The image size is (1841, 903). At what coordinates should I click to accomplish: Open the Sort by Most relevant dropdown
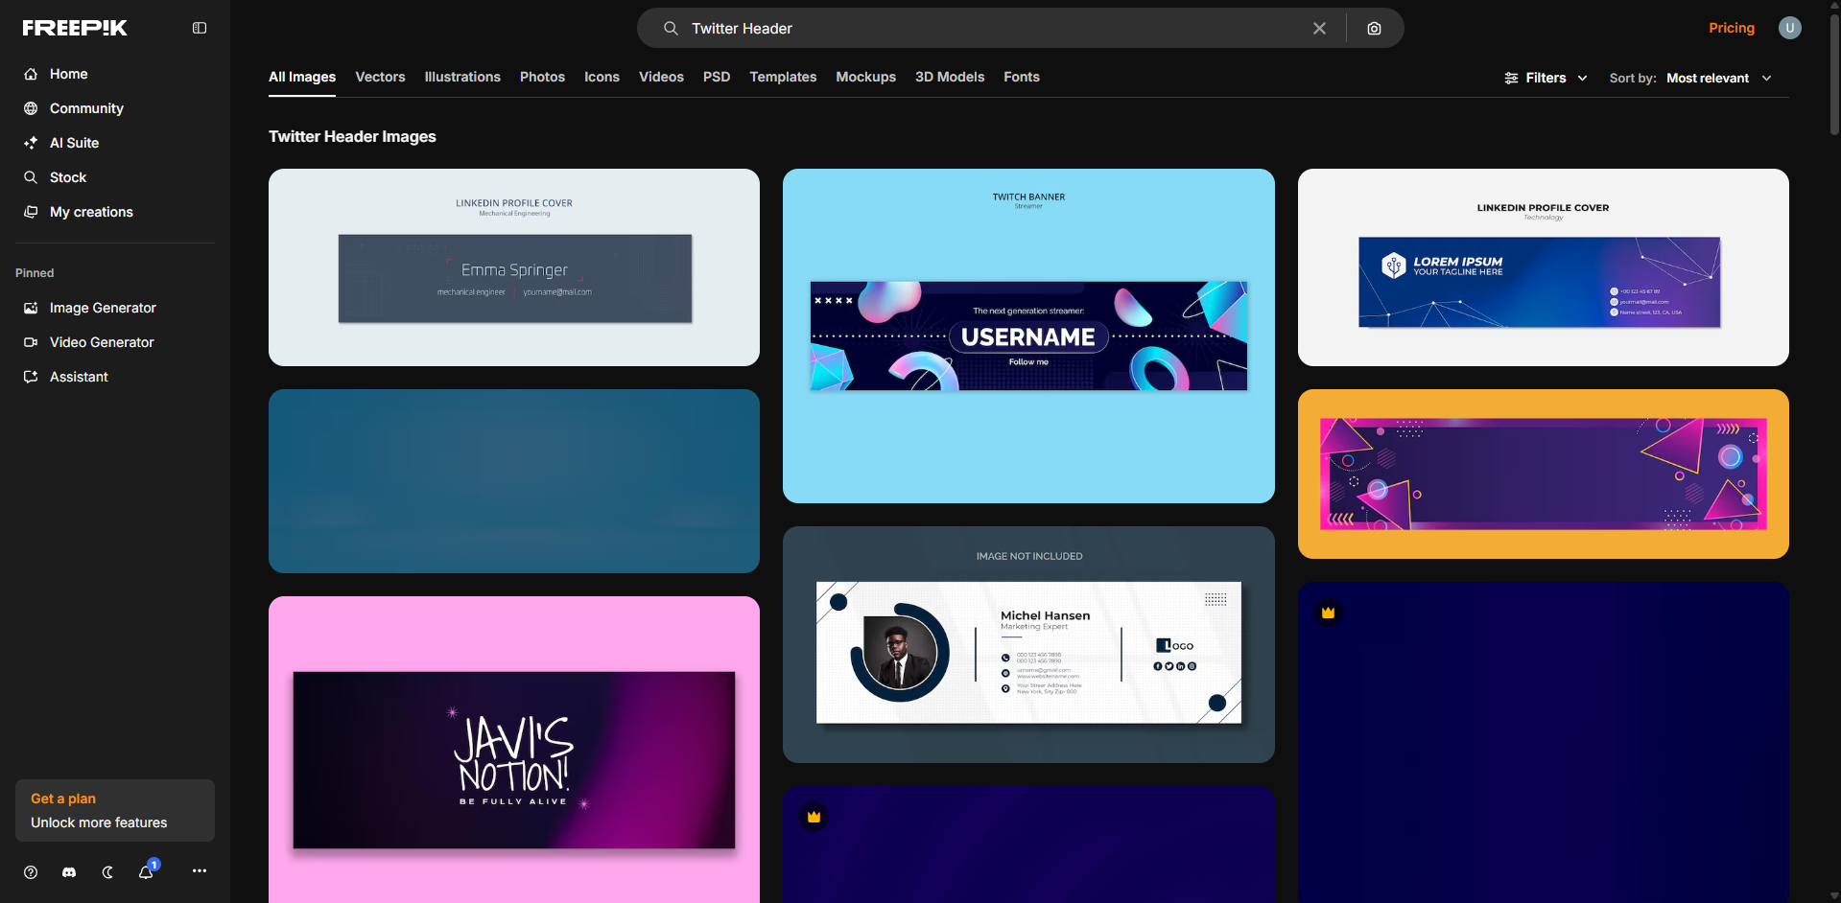(1718, 78)
